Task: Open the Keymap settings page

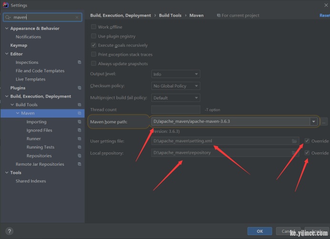Action: pyautogui.click(x=19, y=45)
